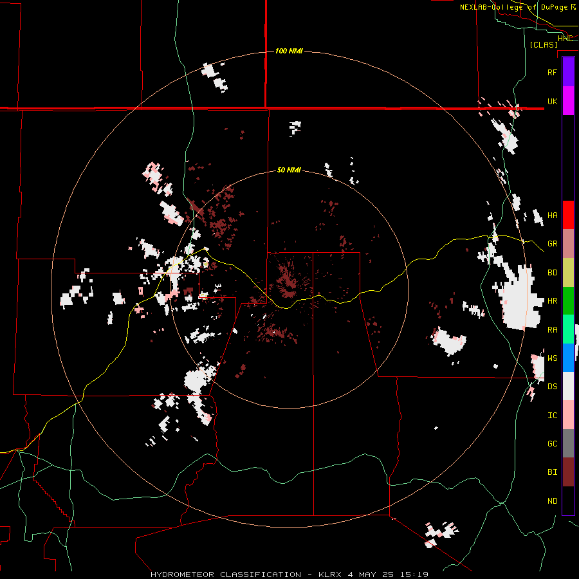Click the DS white legend swatch
The width and height of the screenshot is (579, 579).
(x=568, y=386)
